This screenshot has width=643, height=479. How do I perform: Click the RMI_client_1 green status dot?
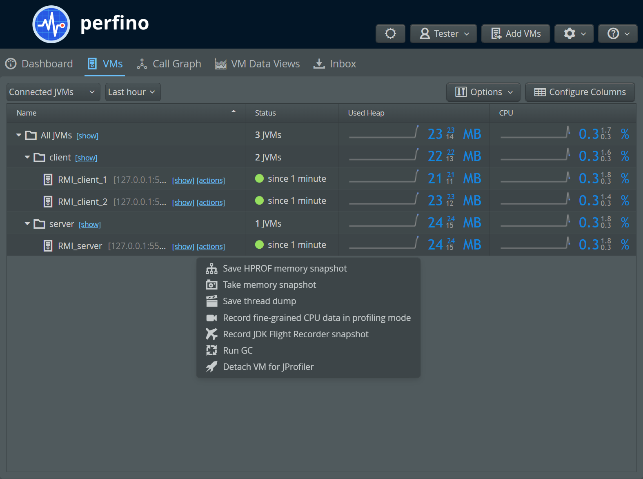(259, 178)
